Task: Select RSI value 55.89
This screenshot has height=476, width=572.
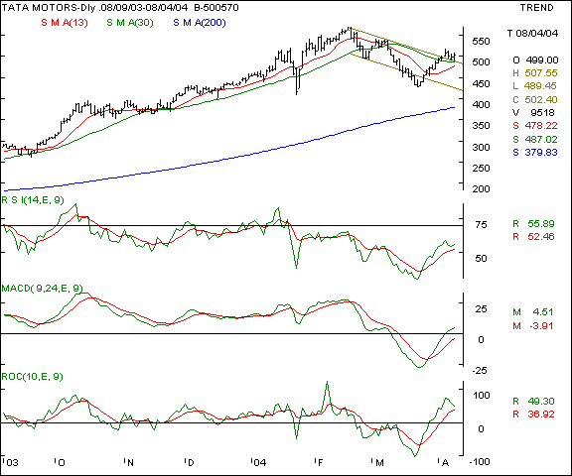Action: (541, 223)
